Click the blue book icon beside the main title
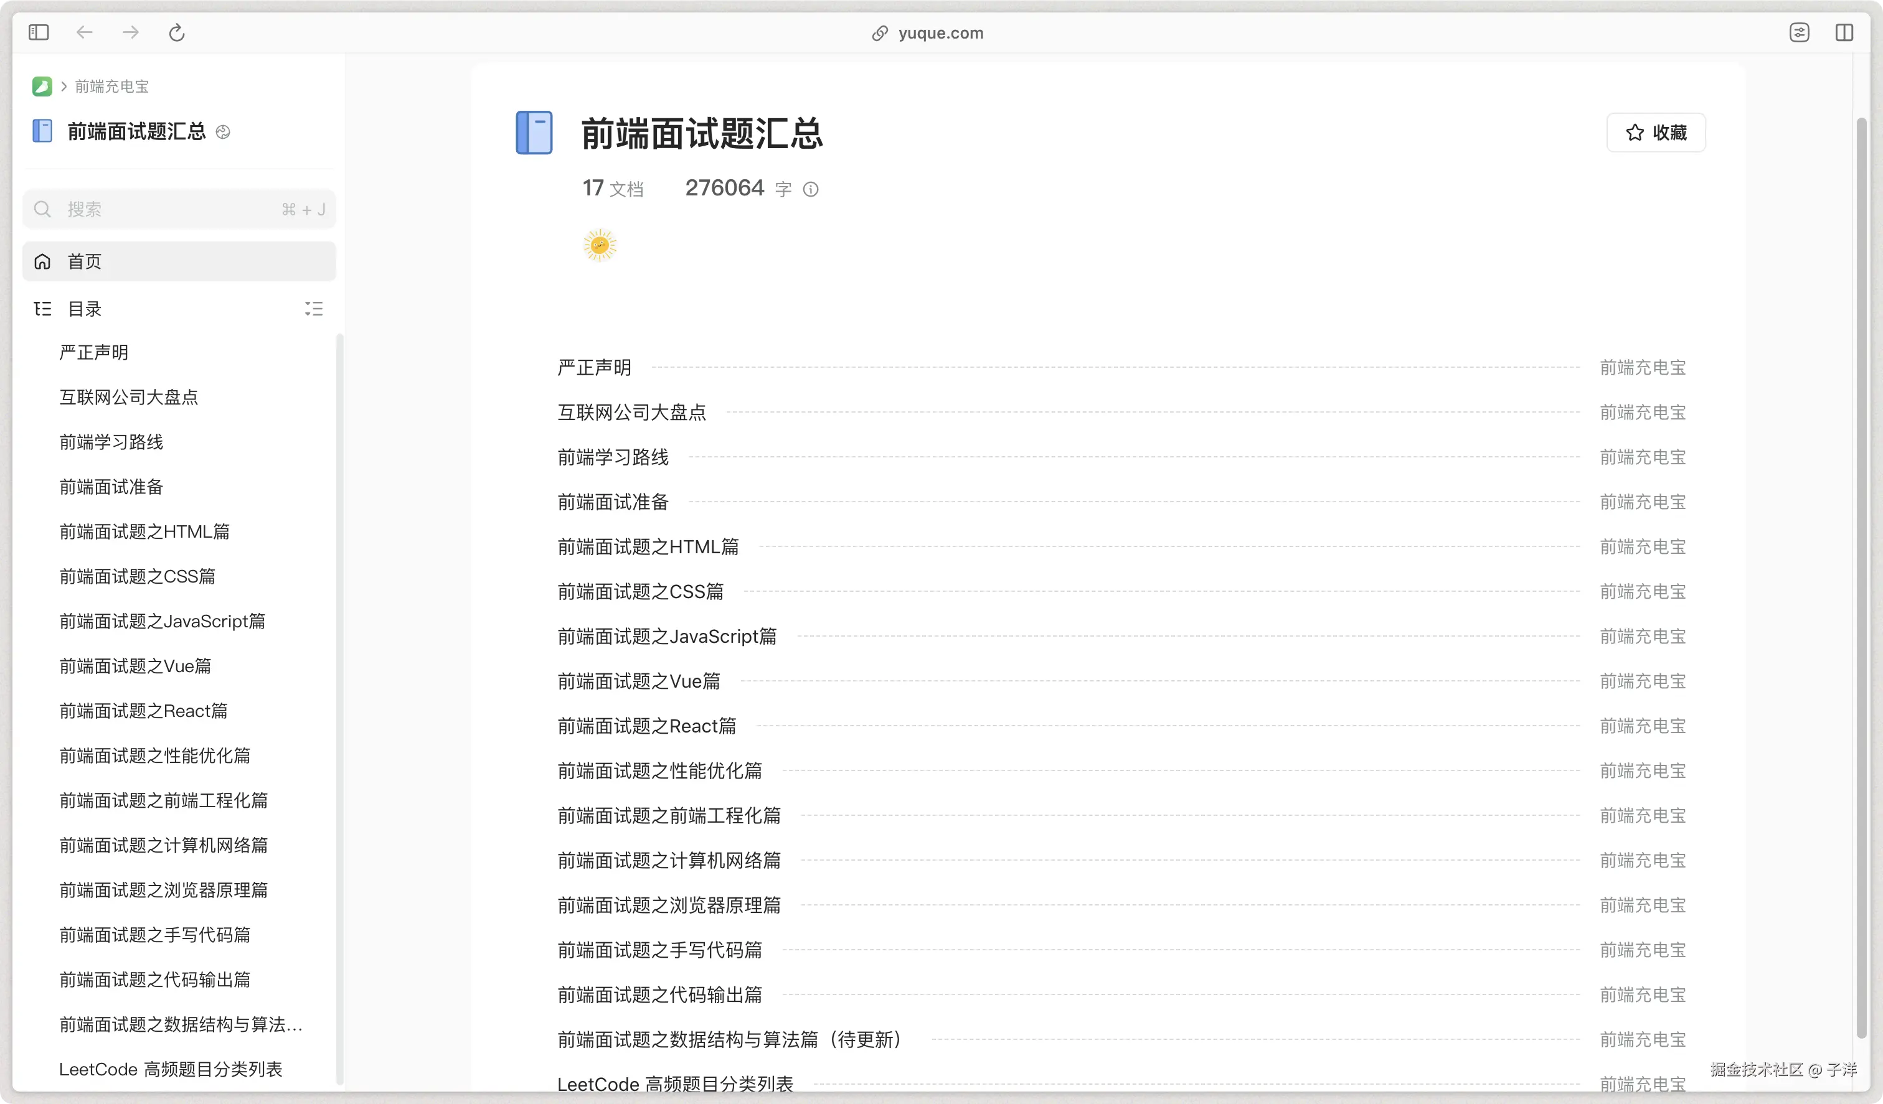Viewport: 1883px width, 1104px height. click(534, 133)
